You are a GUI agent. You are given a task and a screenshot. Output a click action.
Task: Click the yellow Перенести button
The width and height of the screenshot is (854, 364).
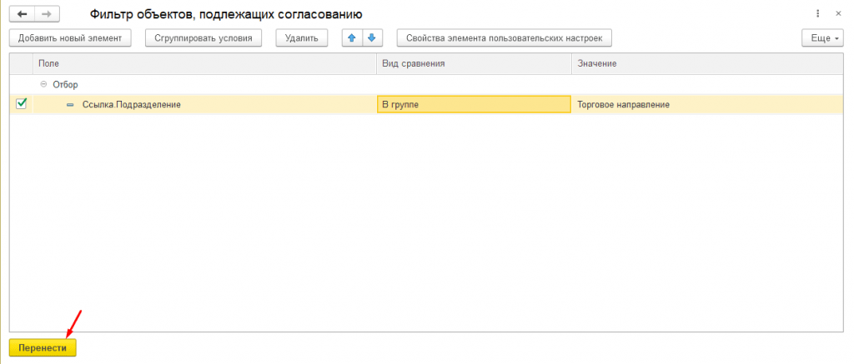click(43, 347)
